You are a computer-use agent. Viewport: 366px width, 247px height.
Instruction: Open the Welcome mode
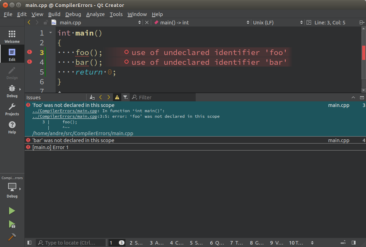pyautogui.click(x=12, y=36)
